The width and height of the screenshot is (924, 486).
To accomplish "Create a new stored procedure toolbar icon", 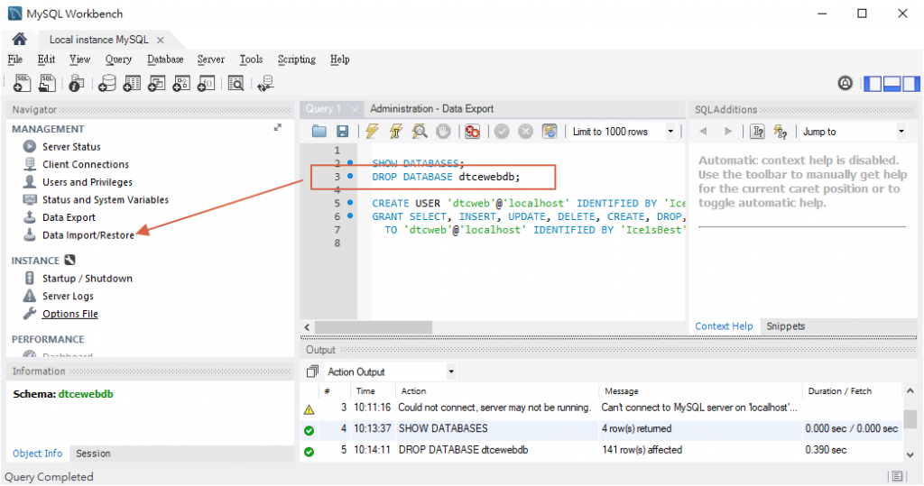I will coord(180,84).
